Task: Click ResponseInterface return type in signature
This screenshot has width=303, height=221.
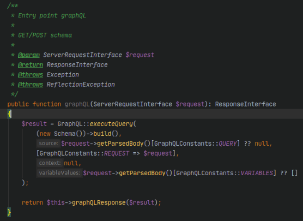Action: (x=246, y=104)
